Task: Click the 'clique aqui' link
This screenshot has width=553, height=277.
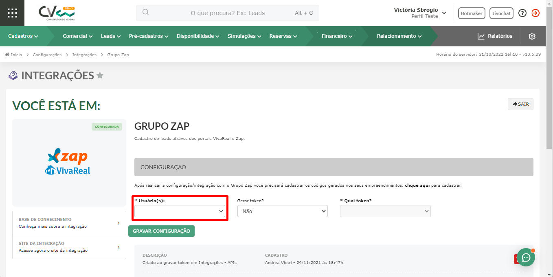Action: point(417,185)
